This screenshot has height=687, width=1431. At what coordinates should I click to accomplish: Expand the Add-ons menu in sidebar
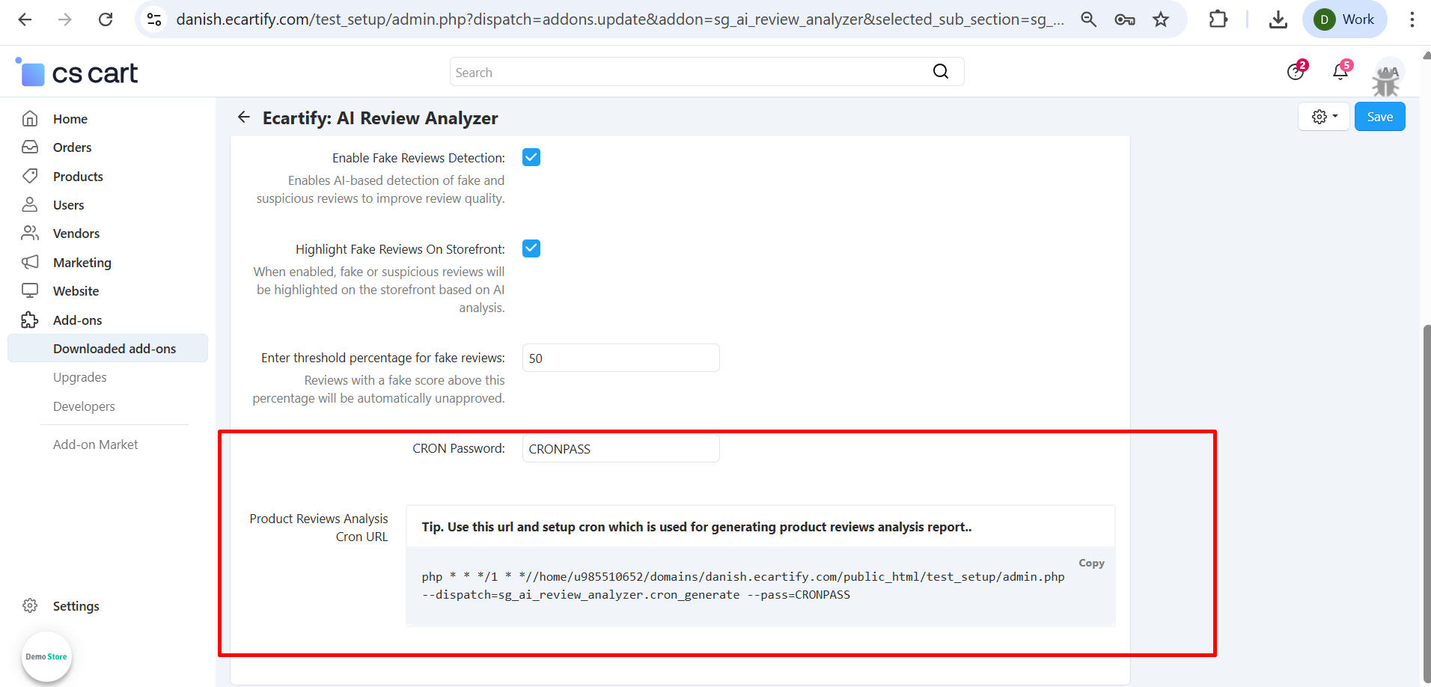77,320
